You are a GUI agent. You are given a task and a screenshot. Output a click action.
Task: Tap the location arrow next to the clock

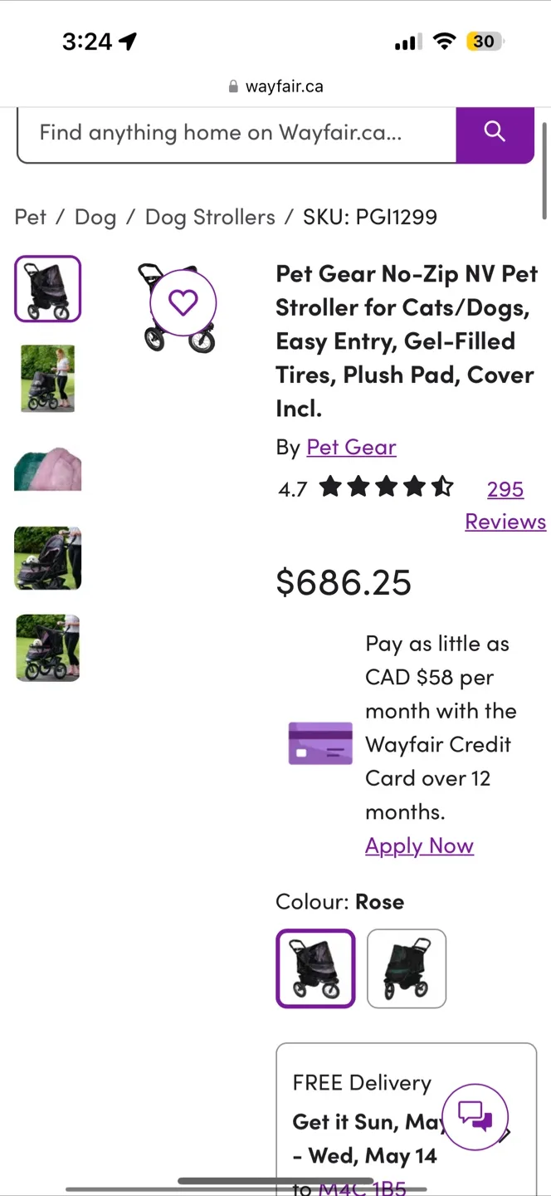click(x=126, y=41)
